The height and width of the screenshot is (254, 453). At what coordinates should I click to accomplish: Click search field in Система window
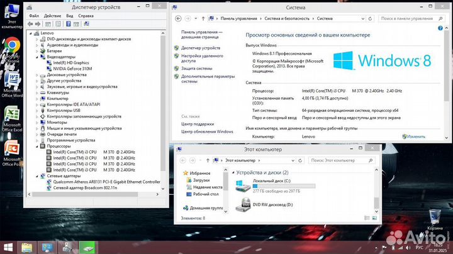pyautogui.click(x=411, y=18)
